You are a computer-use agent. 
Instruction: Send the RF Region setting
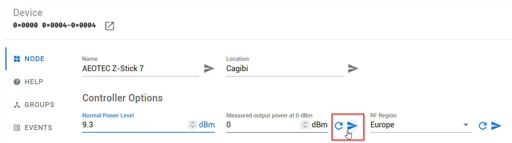point(497,125)
